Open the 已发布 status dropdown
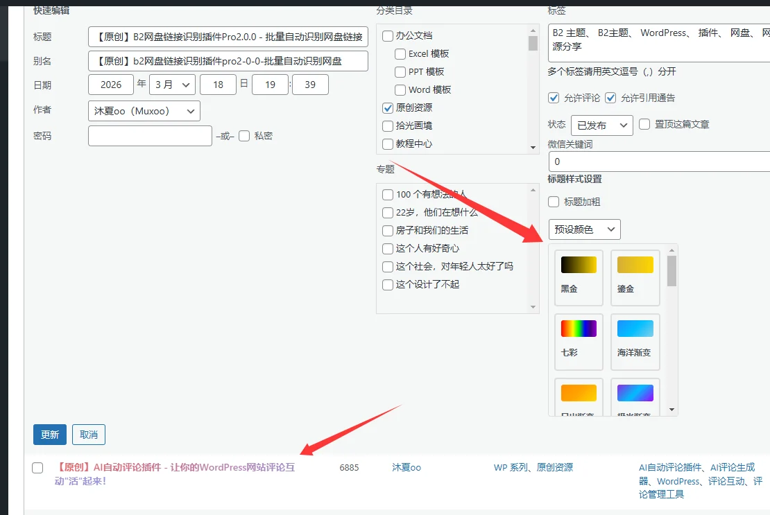The height and width of the screenshot is (515, 770). point(601,125)
